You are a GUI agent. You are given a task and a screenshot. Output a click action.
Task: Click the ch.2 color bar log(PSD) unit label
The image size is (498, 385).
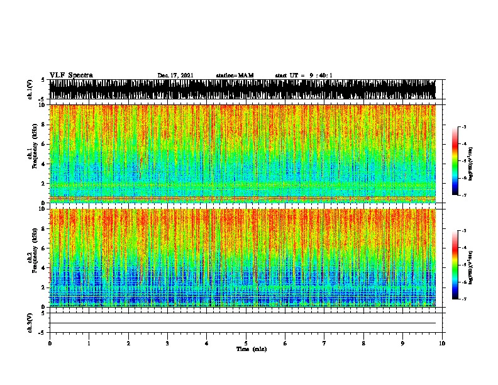[x=471, y=267]
